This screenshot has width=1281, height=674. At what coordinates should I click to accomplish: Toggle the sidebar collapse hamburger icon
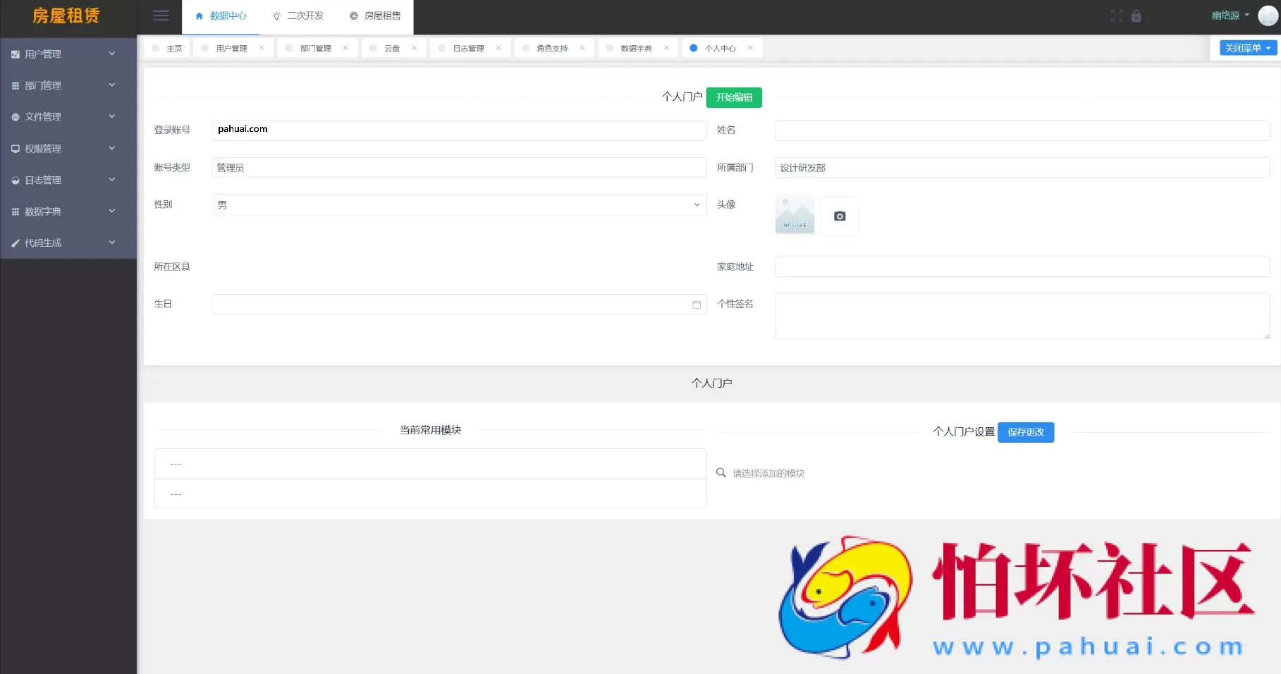[161, 16]
